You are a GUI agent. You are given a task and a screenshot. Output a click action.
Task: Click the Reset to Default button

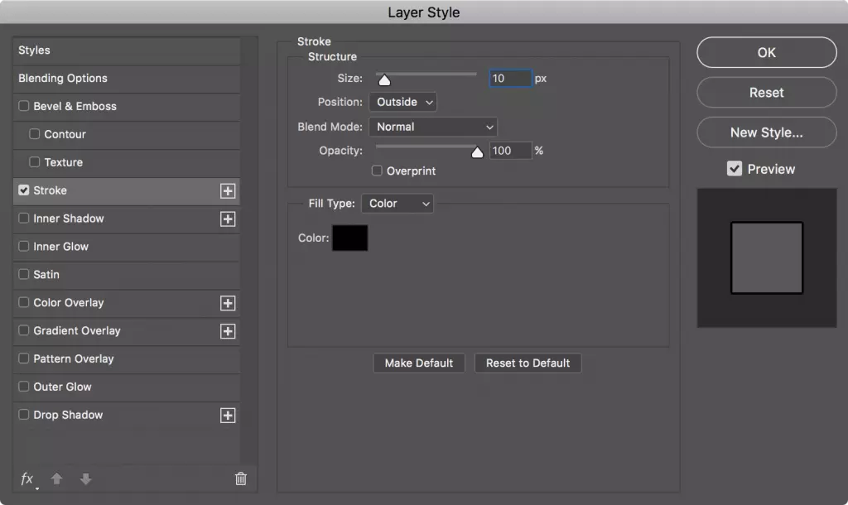coord(528,363)
